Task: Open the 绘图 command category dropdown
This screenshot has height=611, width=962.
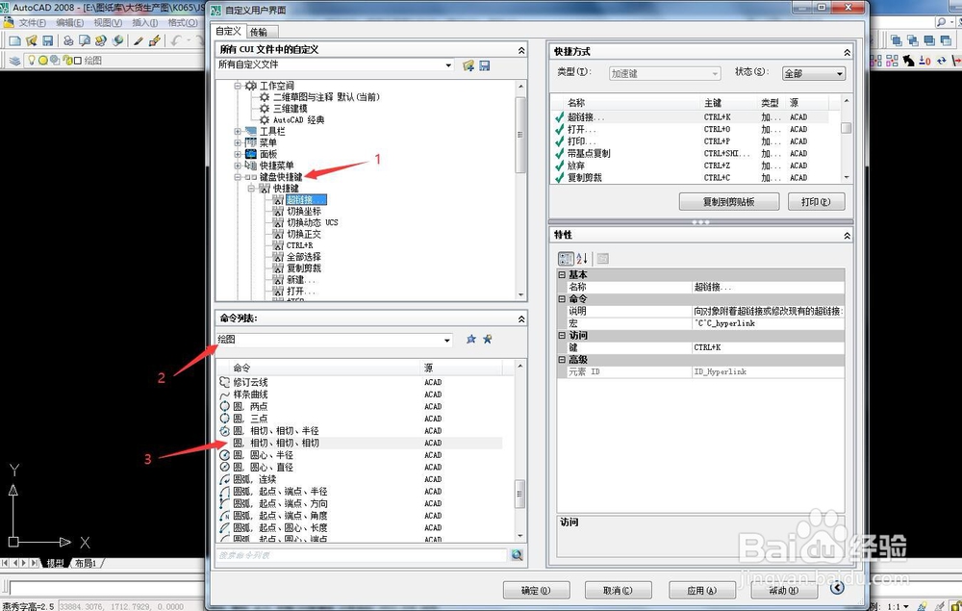Action: [447, 340]
